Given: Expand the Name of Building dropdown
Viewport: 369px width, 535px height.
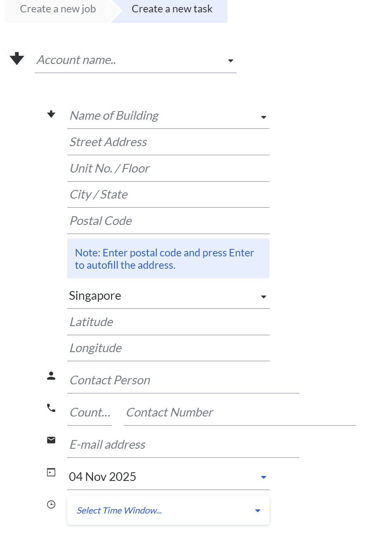Looking at the screenshot, I should (264, 117).
